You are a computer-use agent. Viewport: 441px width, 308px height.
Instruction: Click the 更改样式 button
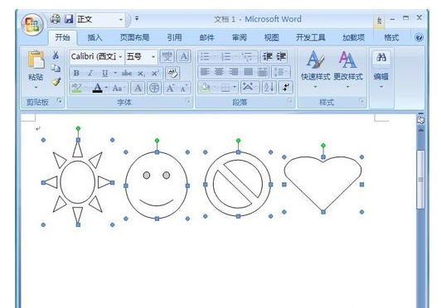tap(348, 70)
